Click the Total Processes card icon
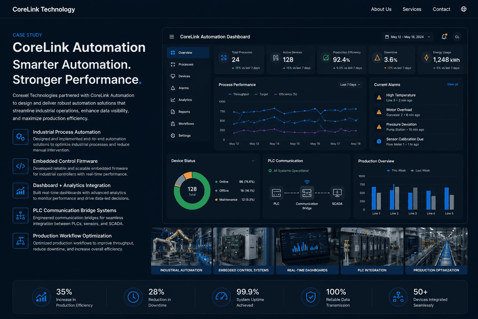Viewport: 478px width, 319px height. (x=224, y=58)
